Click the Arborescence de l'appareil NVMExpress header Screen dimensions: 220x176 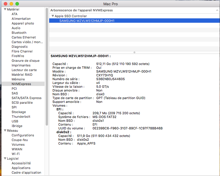tap(81, 10)
